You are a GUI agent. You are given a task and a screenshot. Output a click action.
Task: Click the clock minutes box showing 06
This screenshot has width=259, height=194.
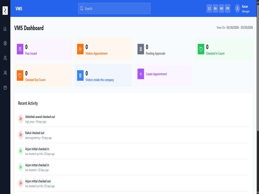tap(215, 9)
